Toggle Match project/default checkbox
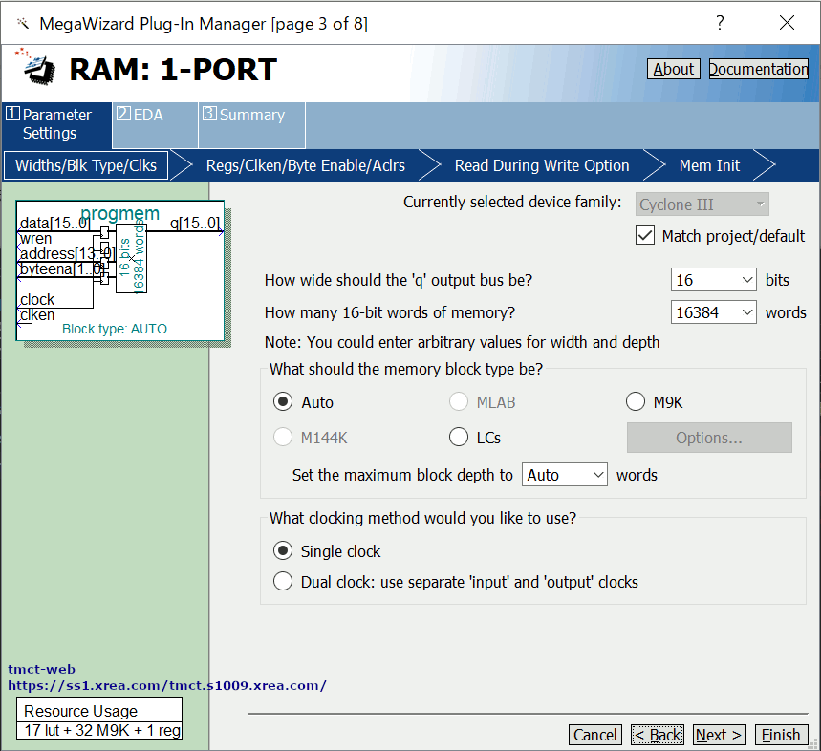Image resolution: width=821 pixels, height=751 pixels. coord(645,235)
